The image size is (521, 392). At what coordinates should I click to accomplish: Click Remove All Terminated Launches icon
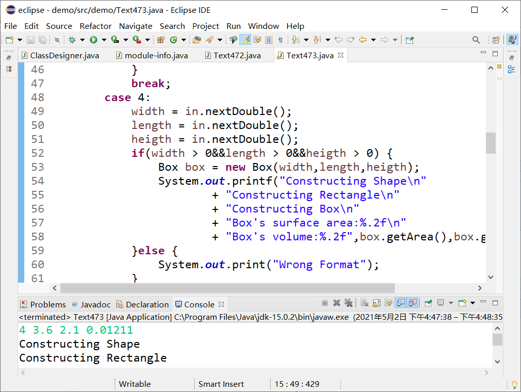coord(348,303)
